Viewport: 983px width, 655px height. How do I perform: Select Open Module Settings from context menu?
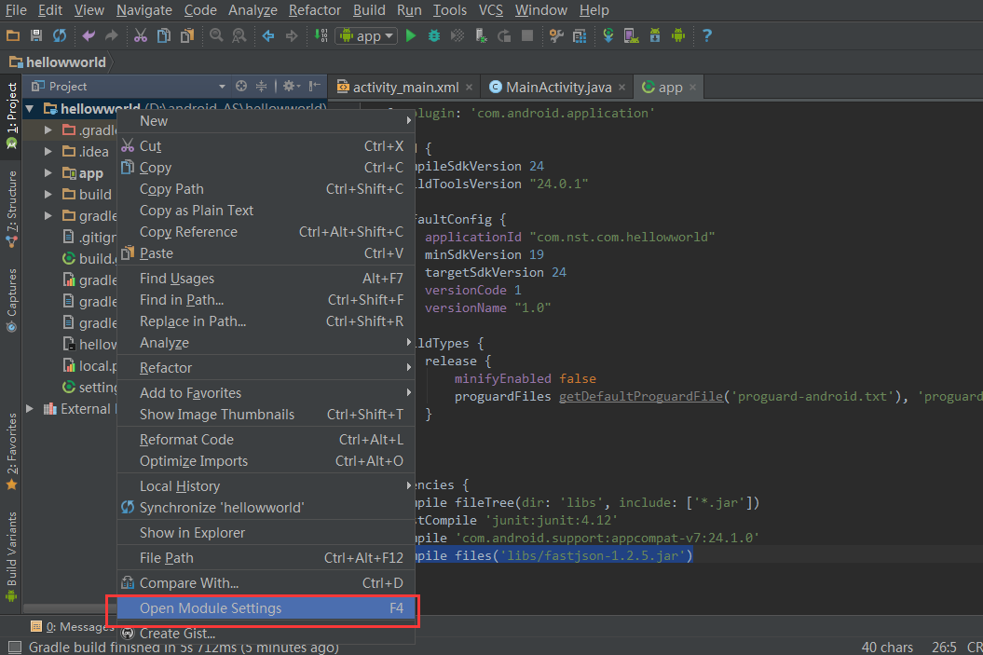(x=211, y=608)
